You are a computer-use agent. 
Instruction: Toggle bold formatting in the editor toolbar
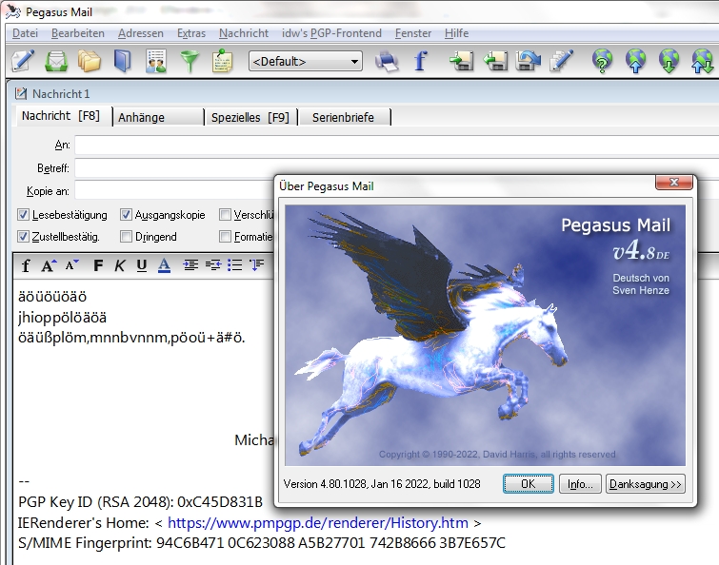pos(97,265)
